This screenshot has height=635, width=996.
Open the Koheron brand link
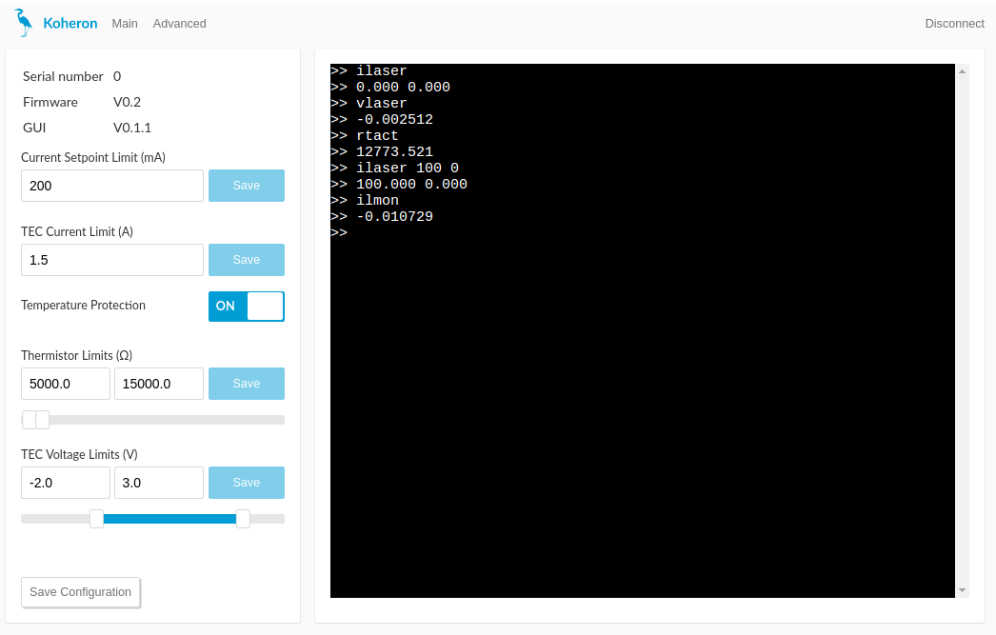[70, 24]
